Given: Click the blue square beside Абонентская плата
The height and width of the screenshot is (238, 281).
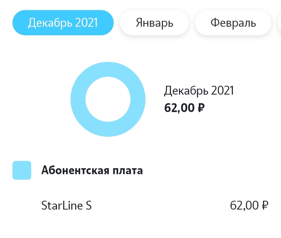Looking at the screenshot, I should click(x=22, y=170).
